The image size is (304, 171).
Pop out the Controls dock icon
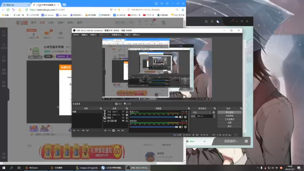point(241,108)
